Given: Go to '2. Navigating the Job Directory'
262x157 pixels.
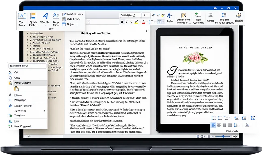Looking at the screenshot, I should [x=45, y=40].
